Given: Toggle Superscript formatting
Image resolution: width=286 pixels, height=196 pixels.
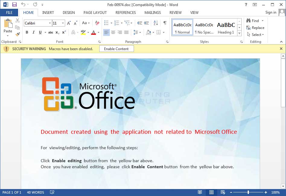Looking at the screenshot, I should pos(64,32).
